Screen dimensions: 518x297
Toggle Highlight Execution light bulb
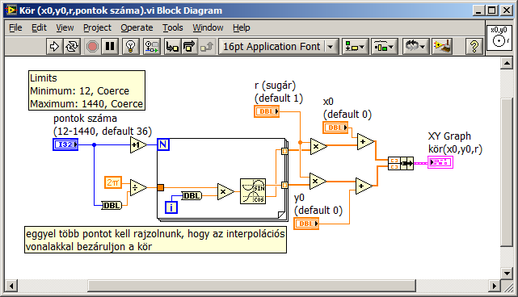pyautogui.click(x=131, y=47)
